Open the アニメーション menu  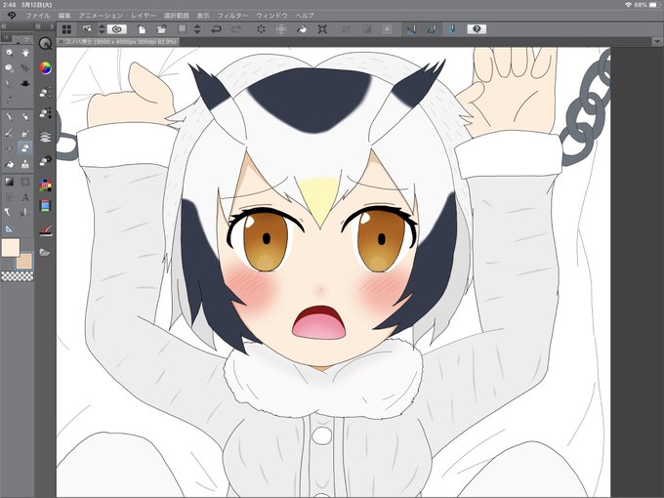(x=101, y=16)
